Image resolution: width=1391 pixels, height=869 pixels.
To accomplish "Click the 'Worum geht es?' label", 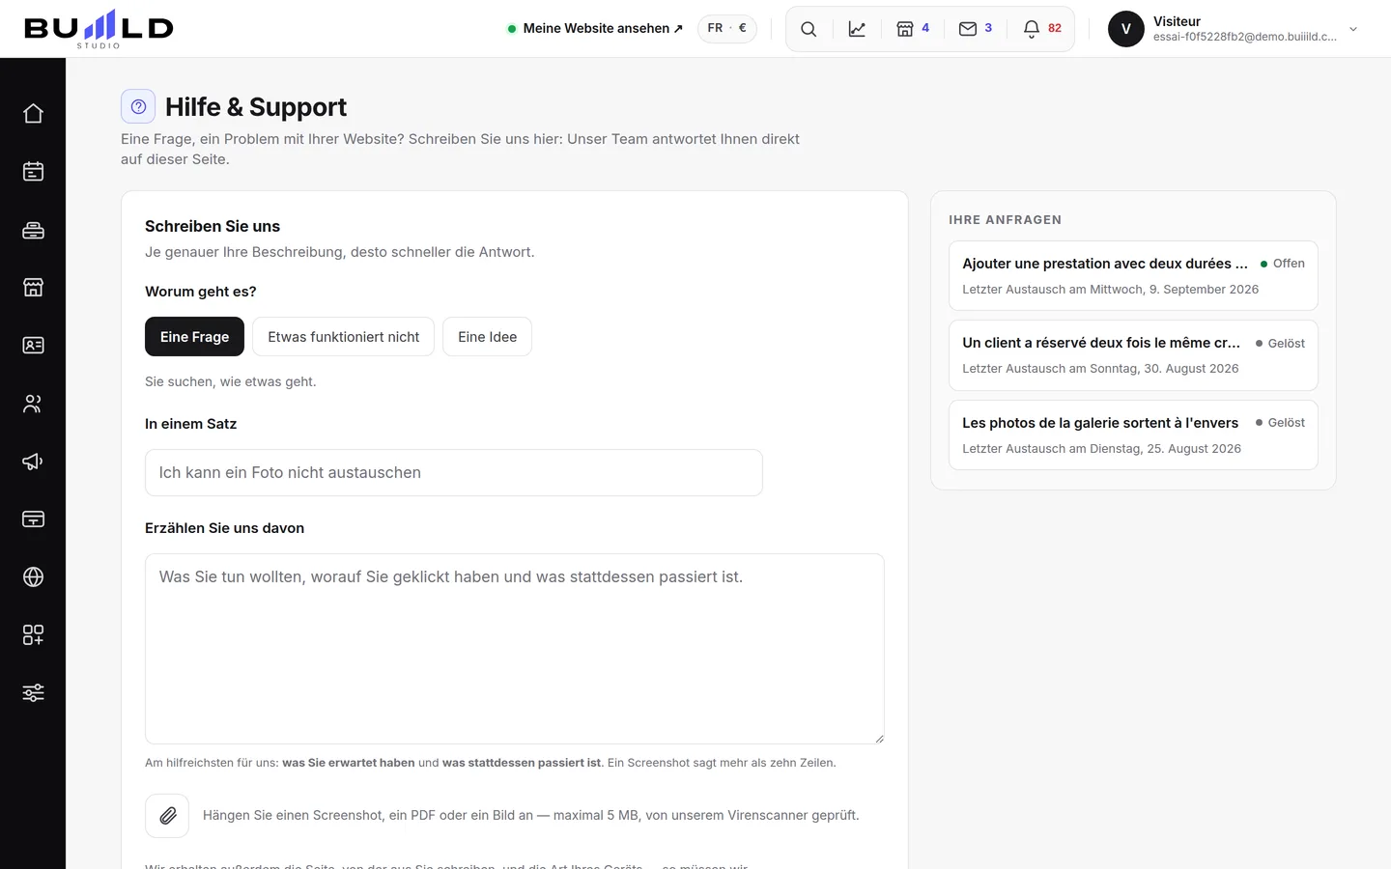I will 201,292.
